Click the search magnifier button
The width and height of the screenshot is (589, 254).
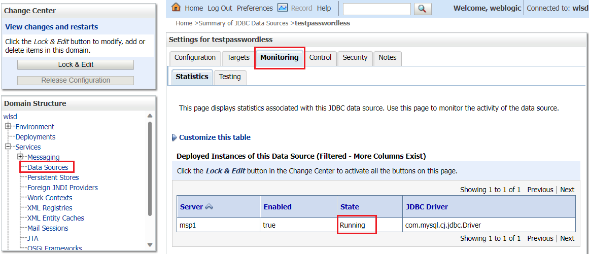(x=422, y=9)
